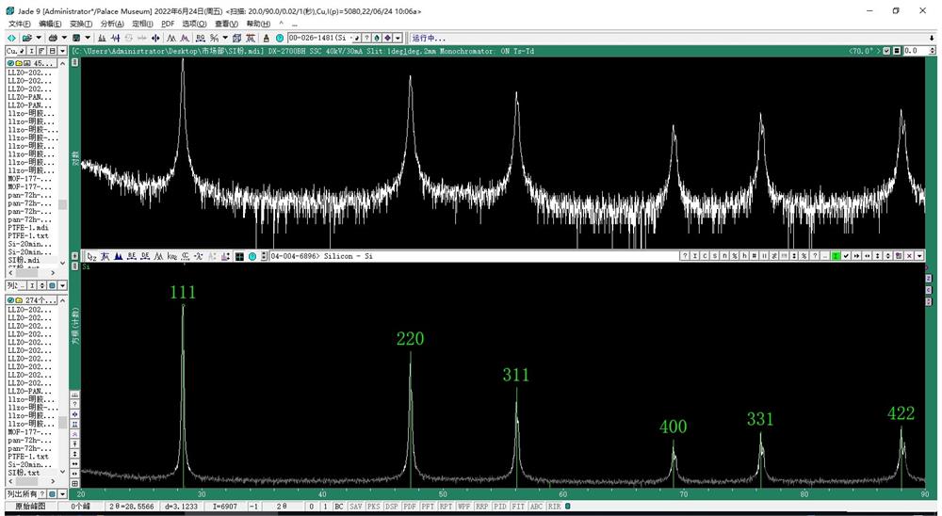Click the printer icon in toolbar

[x=54, y=38]
